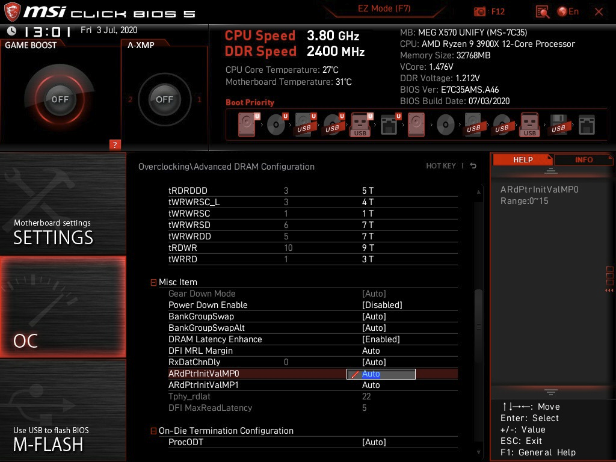Select the first UEFI hard disk boot device
The image size is (616, 462).
pyautogui.click(x=248, y=125)
